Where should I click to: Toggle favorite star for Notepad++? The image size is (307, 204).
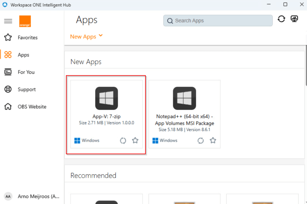point(213,140)
